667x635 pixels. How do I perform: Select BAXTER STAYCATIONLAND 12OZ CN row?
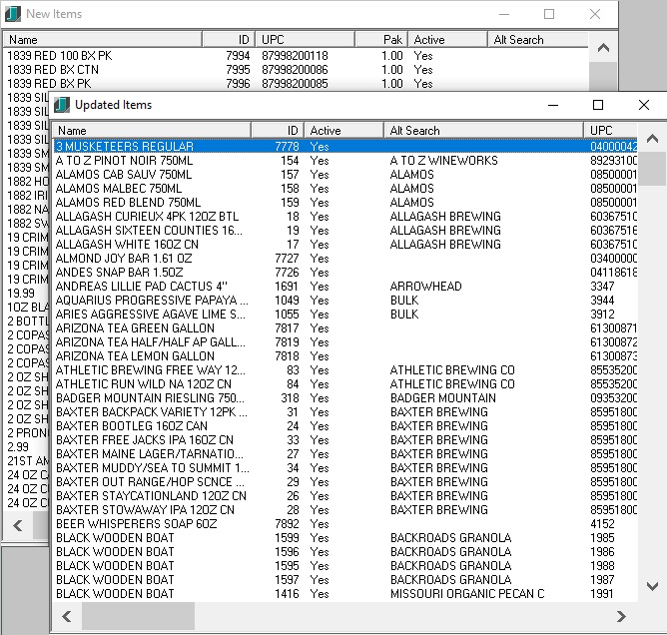click(345, 496)
